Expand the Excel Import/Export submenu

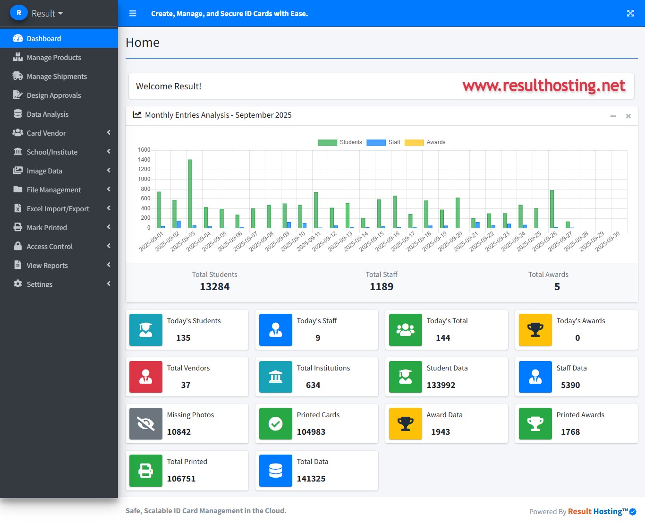coord(59,208)
